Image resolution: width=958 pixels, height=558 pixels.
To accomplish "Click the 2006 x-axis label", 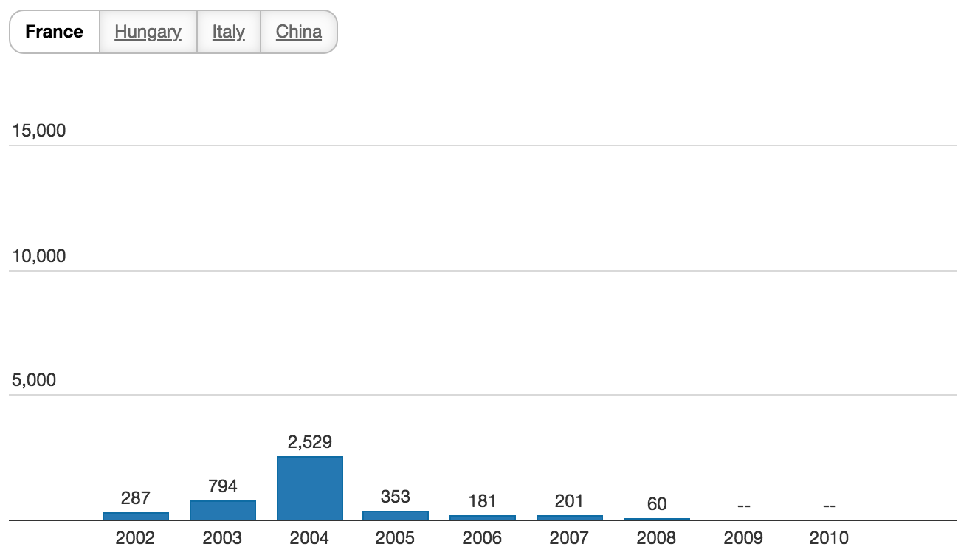I will pos(483,538).
